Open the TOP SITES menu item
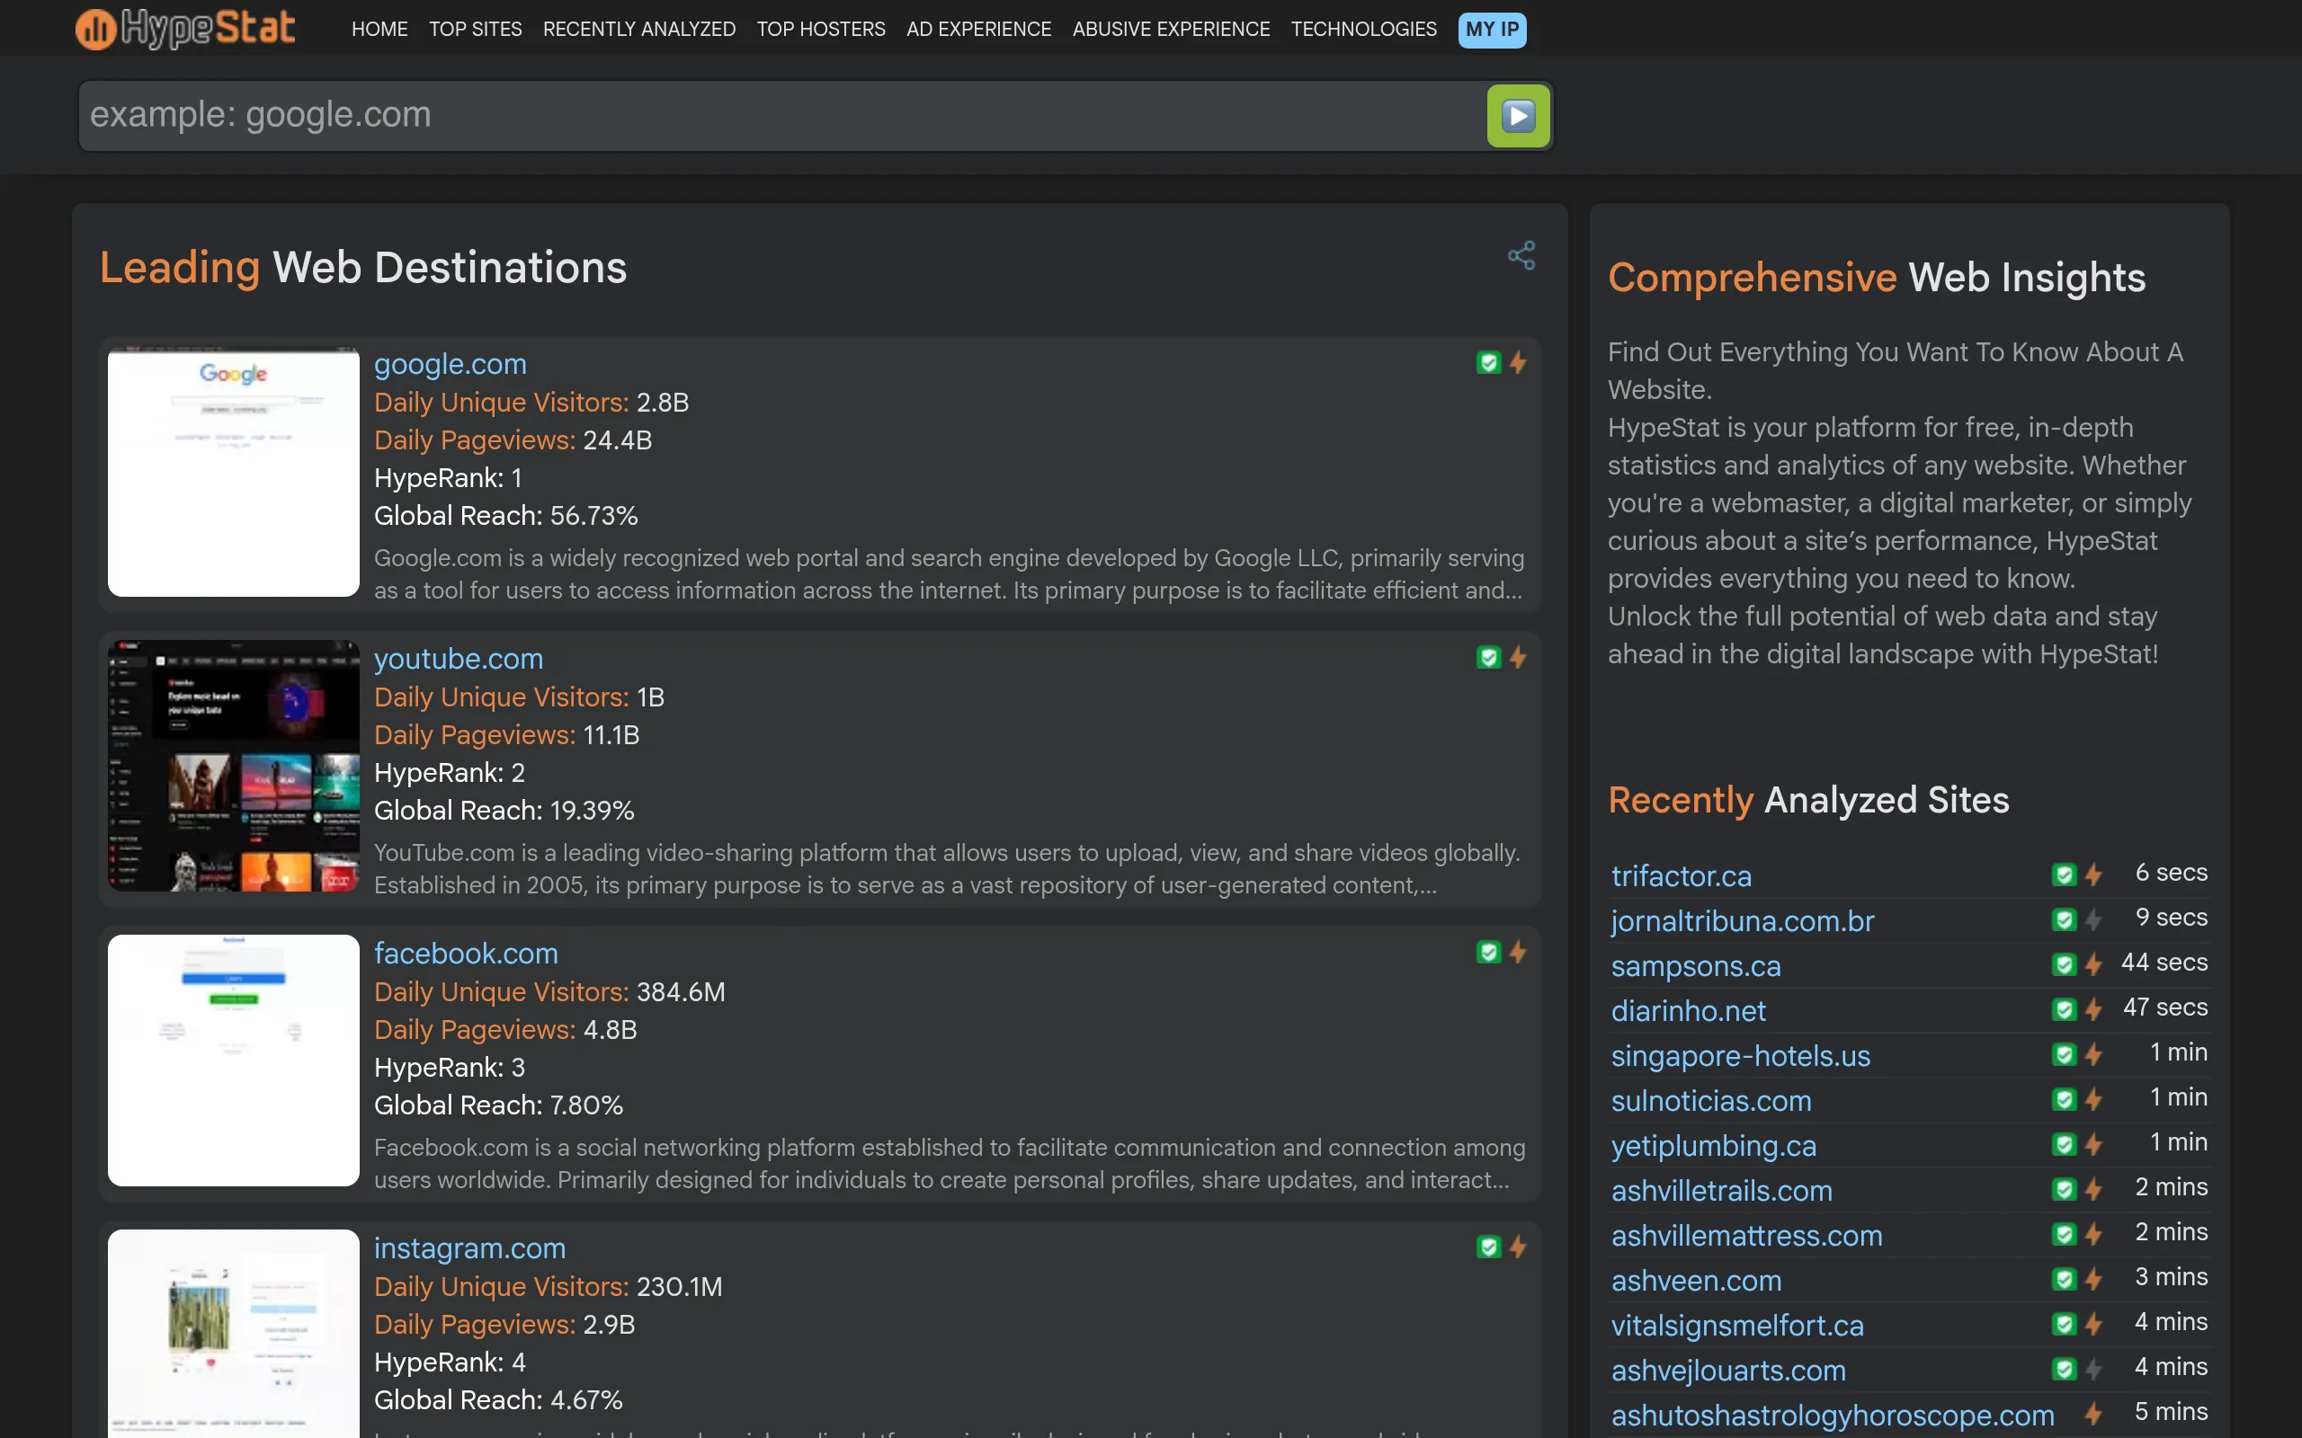 point(476,30)
